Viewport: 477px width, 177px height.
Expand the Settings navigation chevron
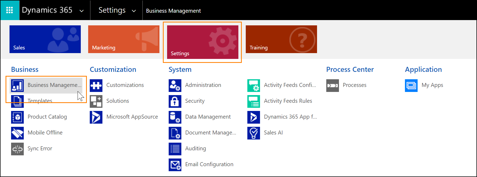(x=134, y=11)
